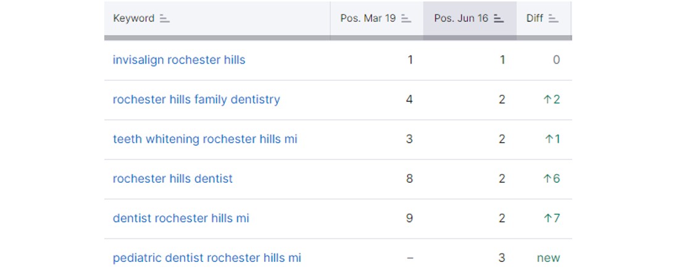
Task: Open the rochester hills dentist keyword
Action: tap(172, 179)
